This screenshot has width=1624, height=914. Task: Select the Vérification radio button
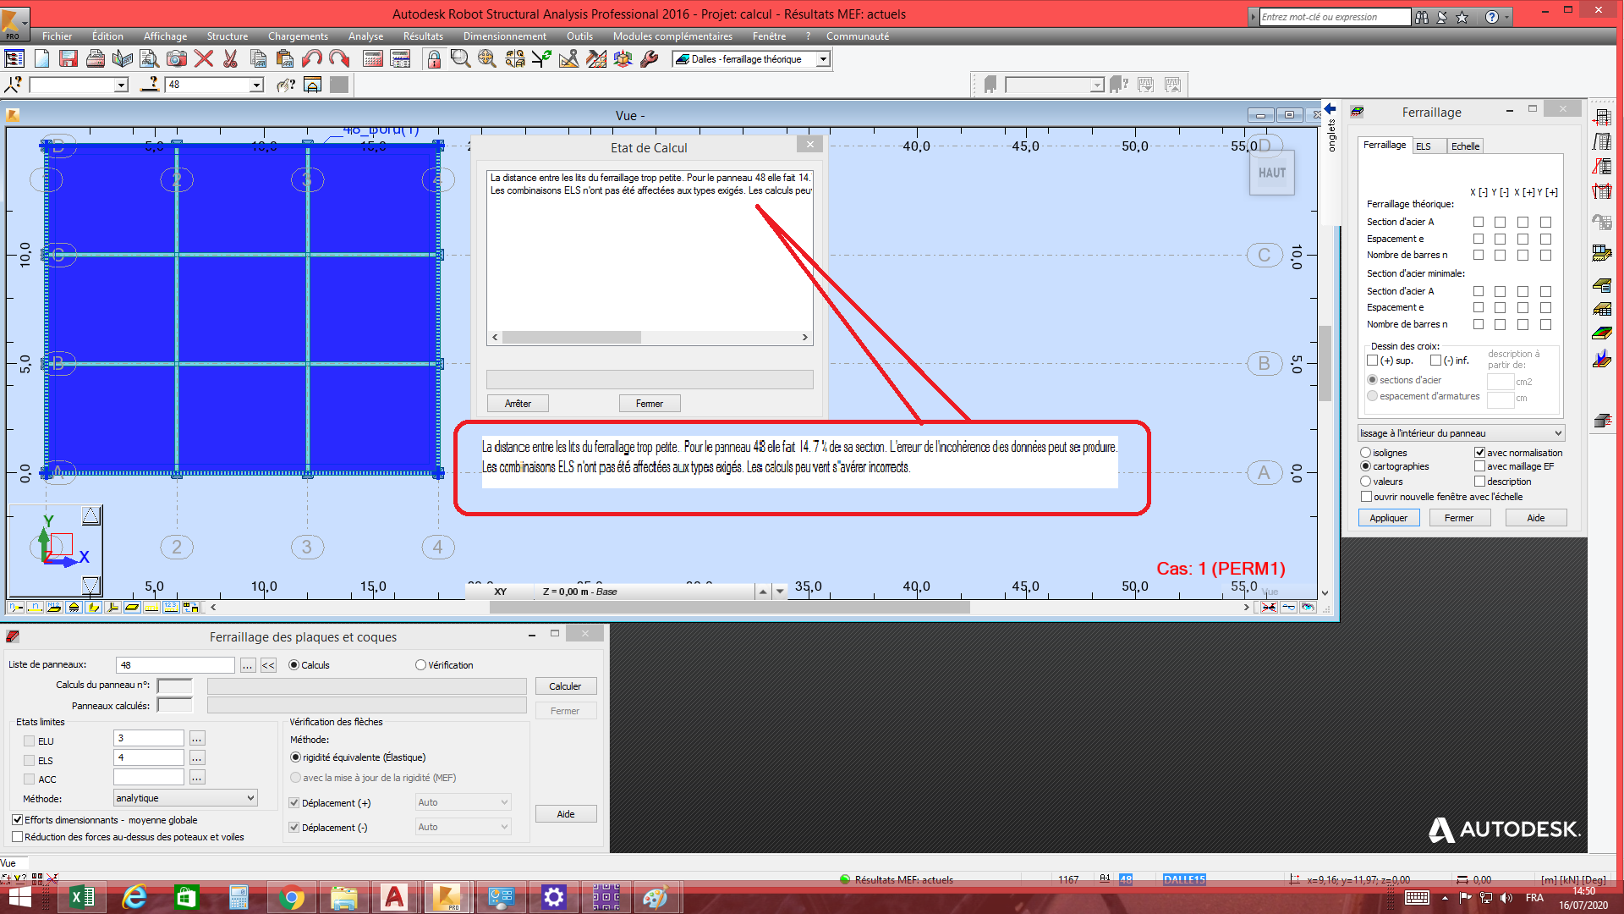point(420,665)
